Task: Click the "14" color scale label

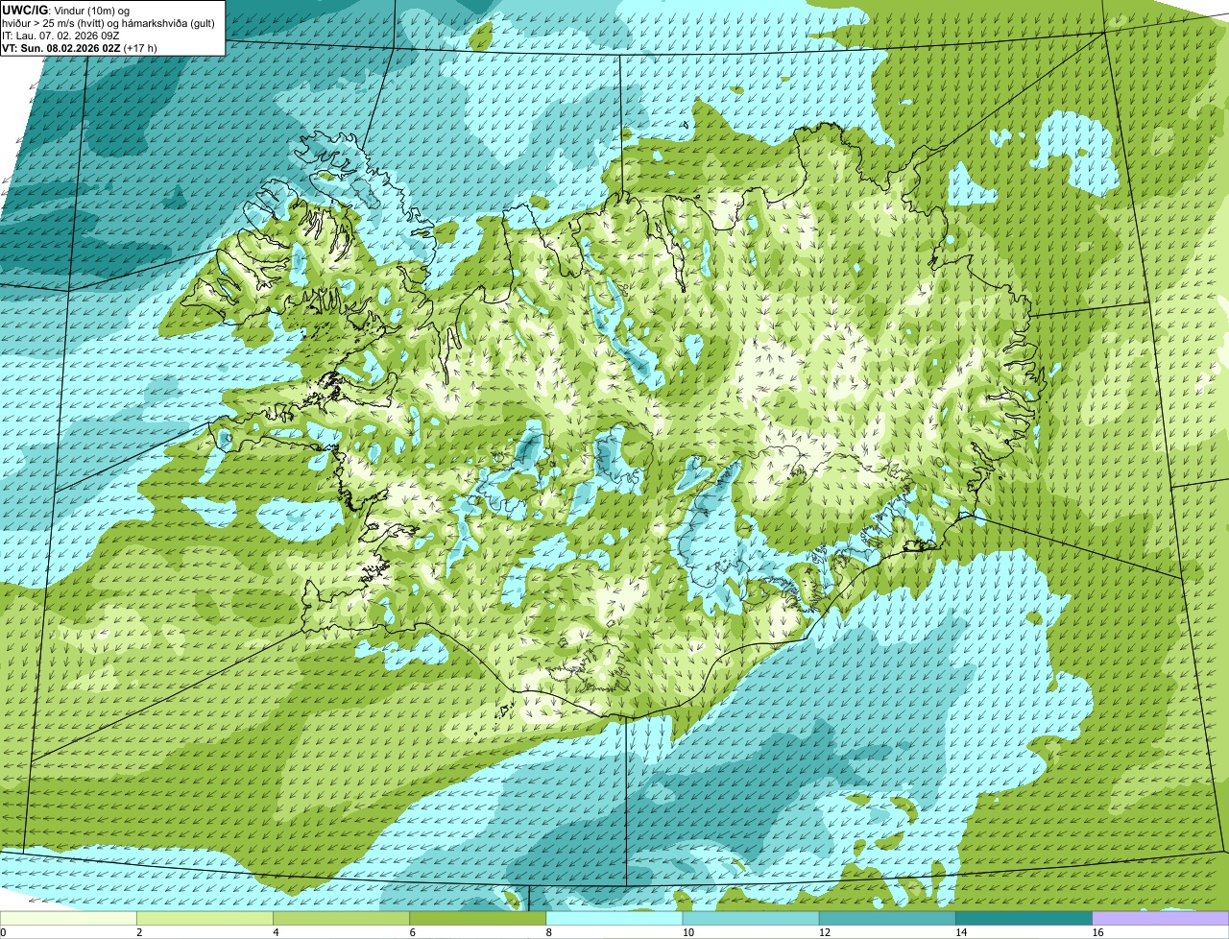Action: [961, 932]
